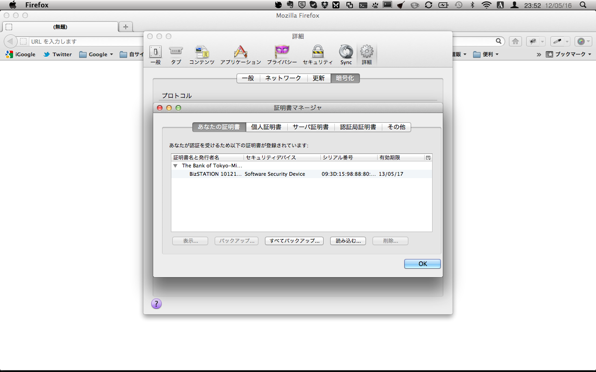Open the アプリケーション preferences pane
The height and width of the screenshot is (372, 596).
click(240, 54)
